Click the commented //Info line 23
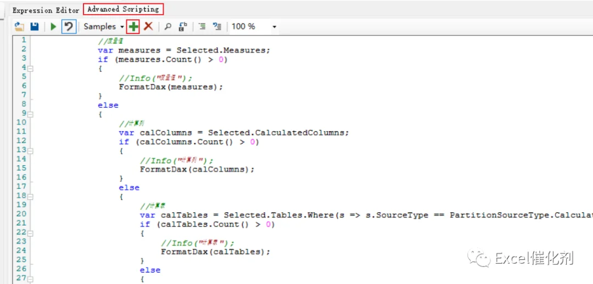The width and height of the screenshot is (593, 284). [198, 243]
